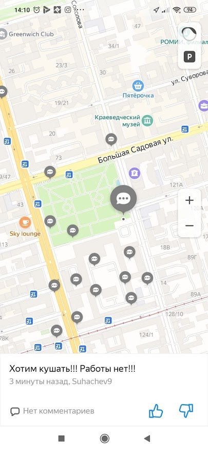Viewport: 208px width, 451px height.
Task: Open the Пятёрочка shop marker
Action: click(x=138, y=85)
